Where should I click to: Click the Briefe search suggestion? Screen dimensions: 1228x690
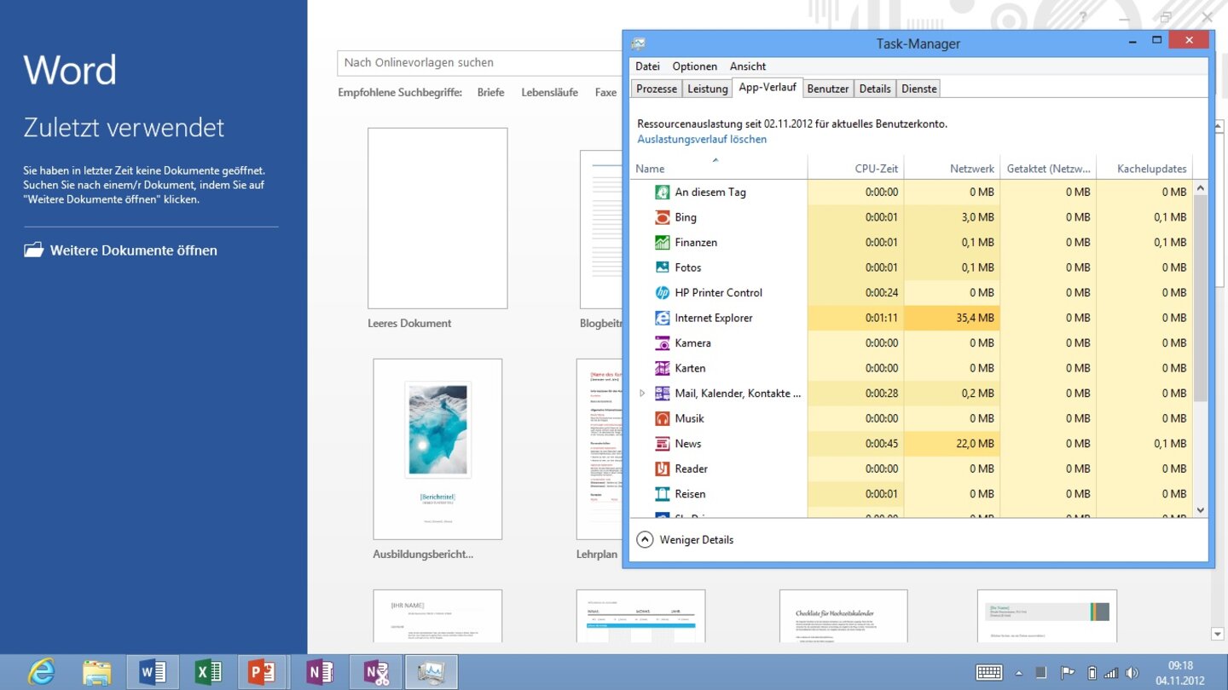click(x=490, y=92)
